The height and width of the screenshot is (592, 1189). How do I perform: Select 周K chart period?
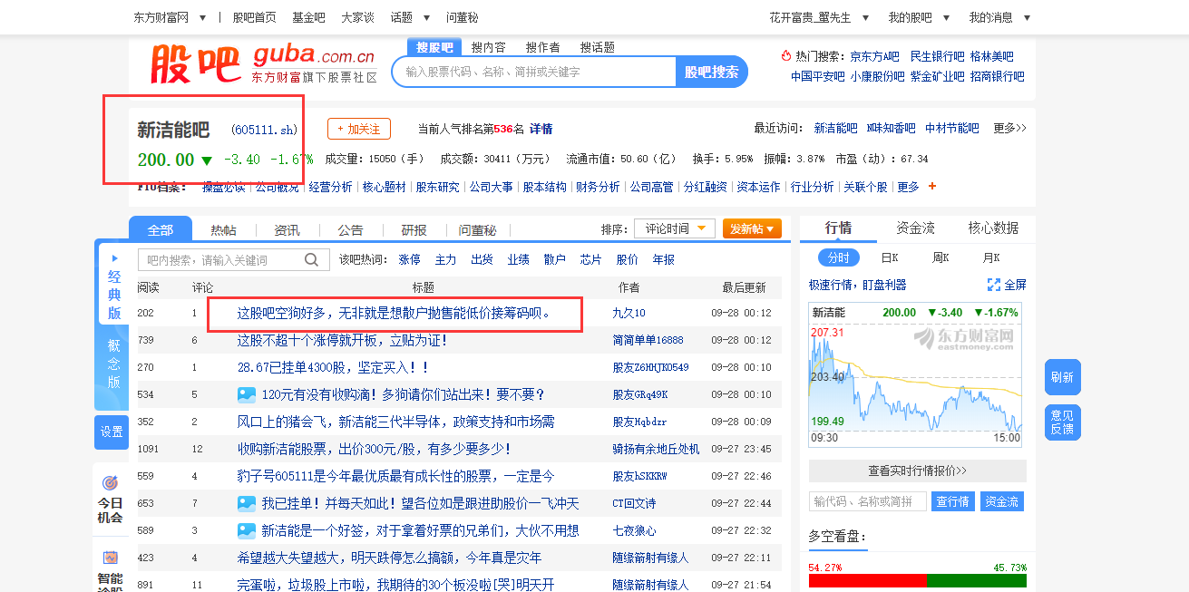[940, 257]
